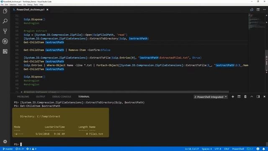
Task: Open the terminal selector '2: PowerShell Integrated' dropdown
Action: 211,97
